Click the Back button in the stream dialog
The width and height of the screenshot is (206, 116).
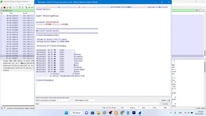pos(144,108)
